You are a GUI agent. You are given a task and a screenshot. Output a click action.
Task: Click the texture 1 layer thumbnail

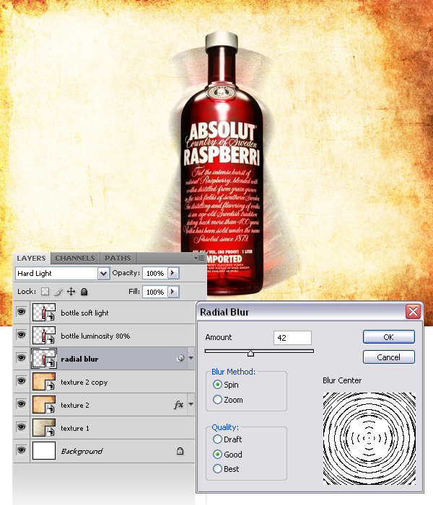click(44, 427)
